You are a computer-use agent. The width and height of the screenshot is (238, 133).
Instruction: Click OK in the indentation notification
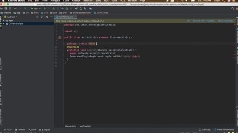tap(188, 21)
